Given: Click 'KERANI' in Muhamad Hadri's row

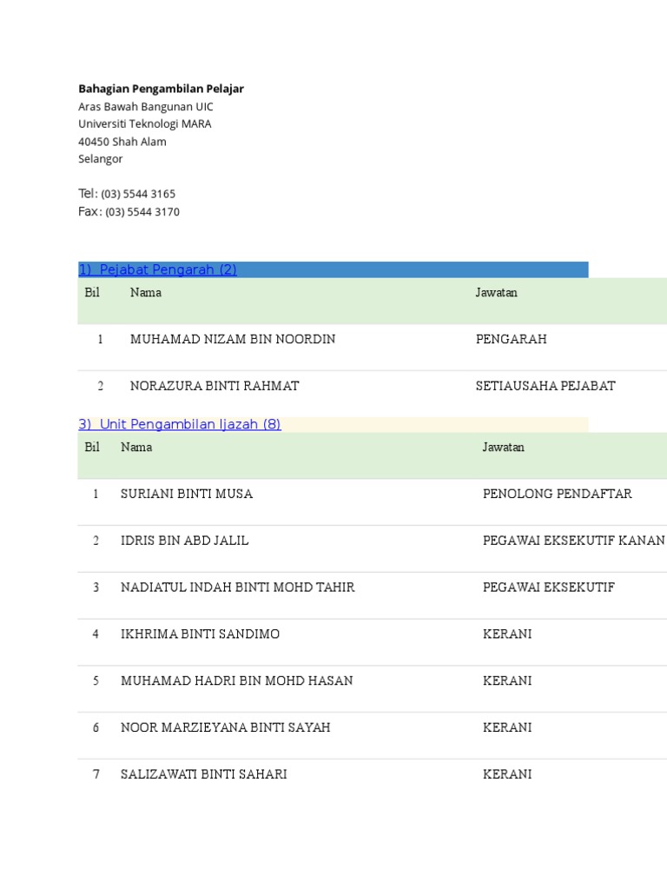Looking at the screenshot, I should (507, 681).
